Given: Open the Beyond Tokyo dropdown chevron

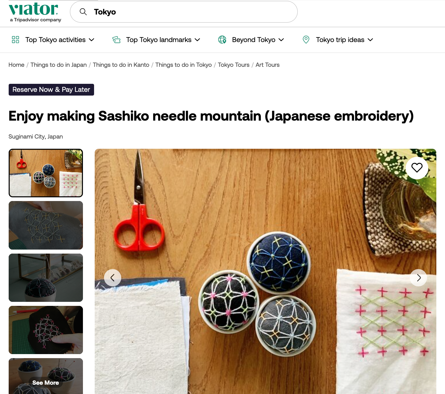Looking at the screenshot, I should (281, 40).
